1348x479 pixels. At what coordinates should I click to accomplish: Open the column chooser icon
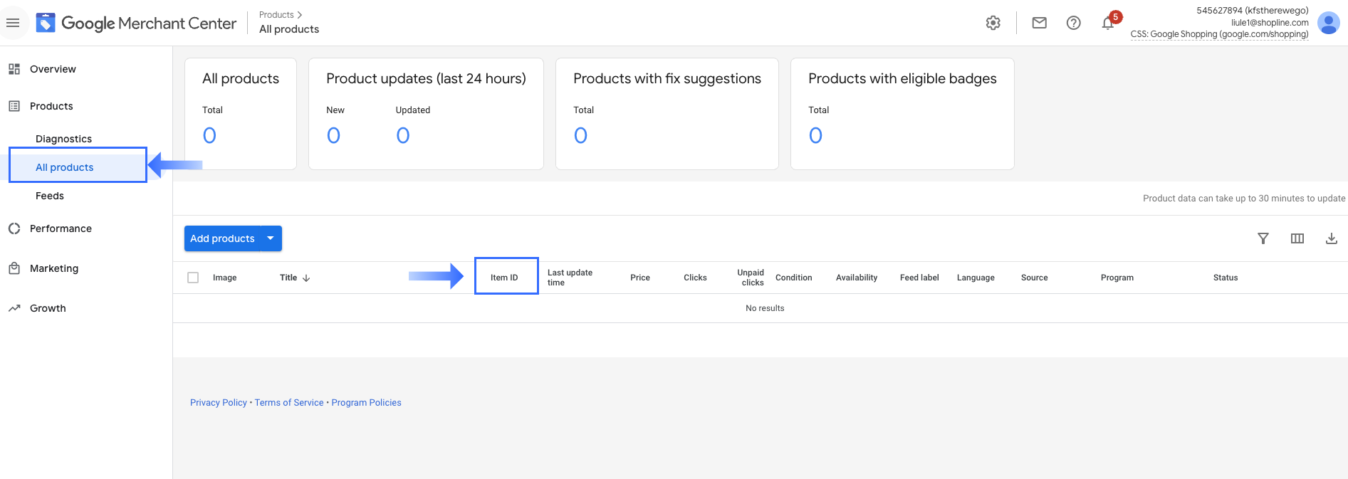click(x=1297, y=238)
